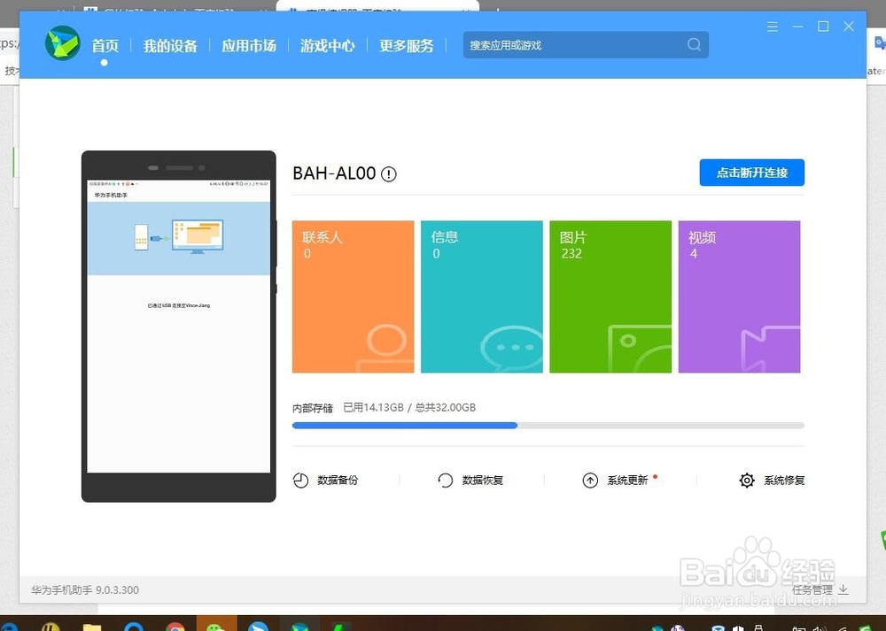The image size is (886, 631).
Task: Open the 应用市场 tab
Action: tap(249, 46)
